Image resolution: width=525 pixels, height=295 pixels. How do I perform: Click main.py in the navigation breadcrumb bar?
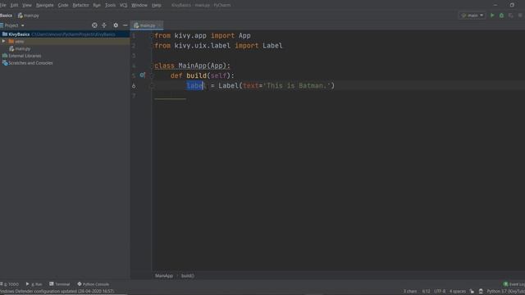point(28,16)
